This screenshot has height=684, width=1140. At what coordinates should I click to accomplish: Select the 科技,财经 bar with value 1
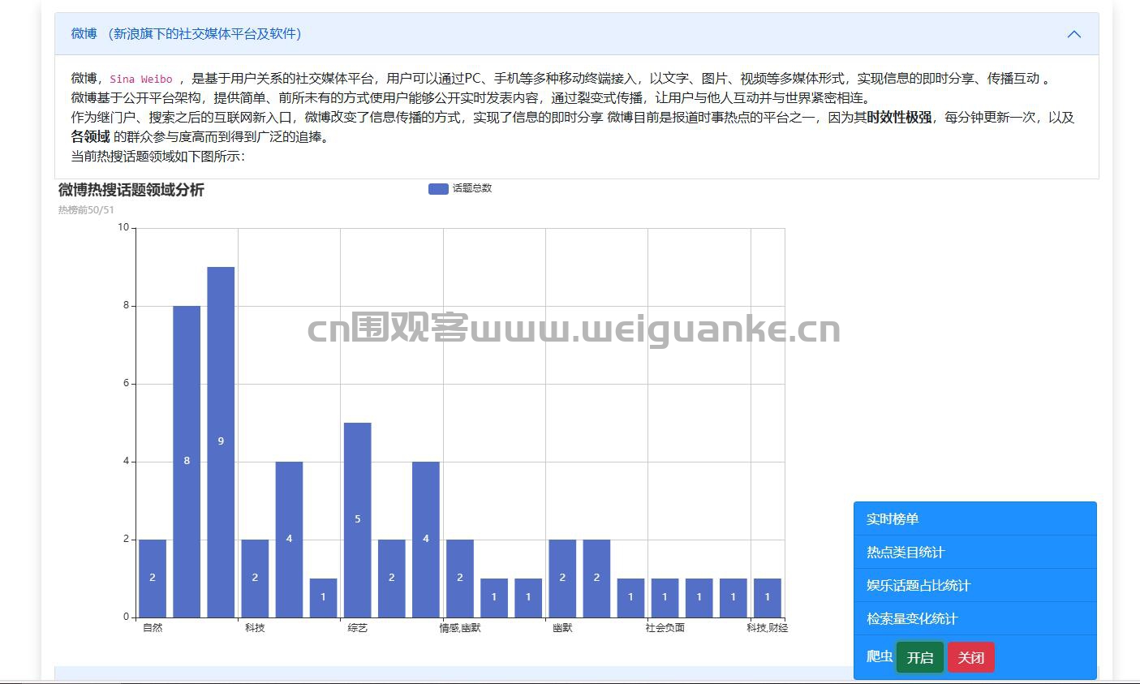click(x=767, y=598)
